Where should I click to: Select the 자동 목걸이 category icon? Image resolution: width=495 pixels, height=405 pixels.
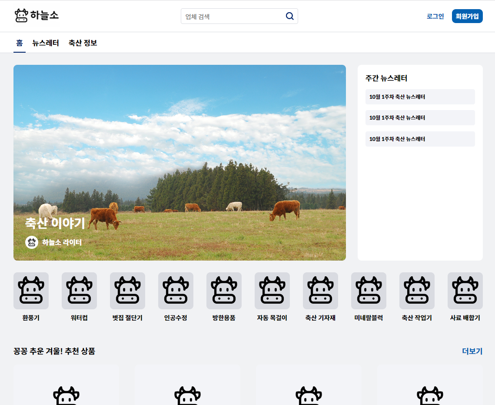pos(272,290)
